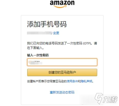Screen dimensions: 119x106
Task: Click the amazon wordmark letters
Action: [x=62, y=3]
